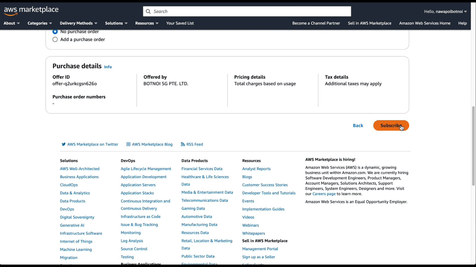Open AWS Marketplace on Twitter link

(93, 144)
